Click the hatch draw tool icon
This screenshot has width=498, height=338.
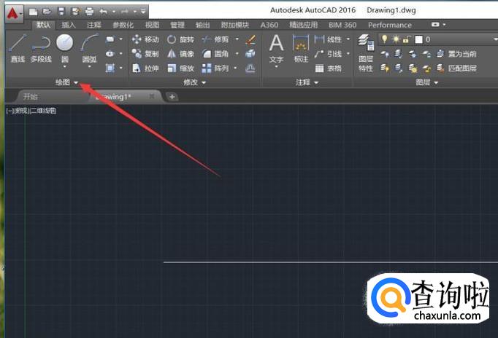(x=110, y=68)
